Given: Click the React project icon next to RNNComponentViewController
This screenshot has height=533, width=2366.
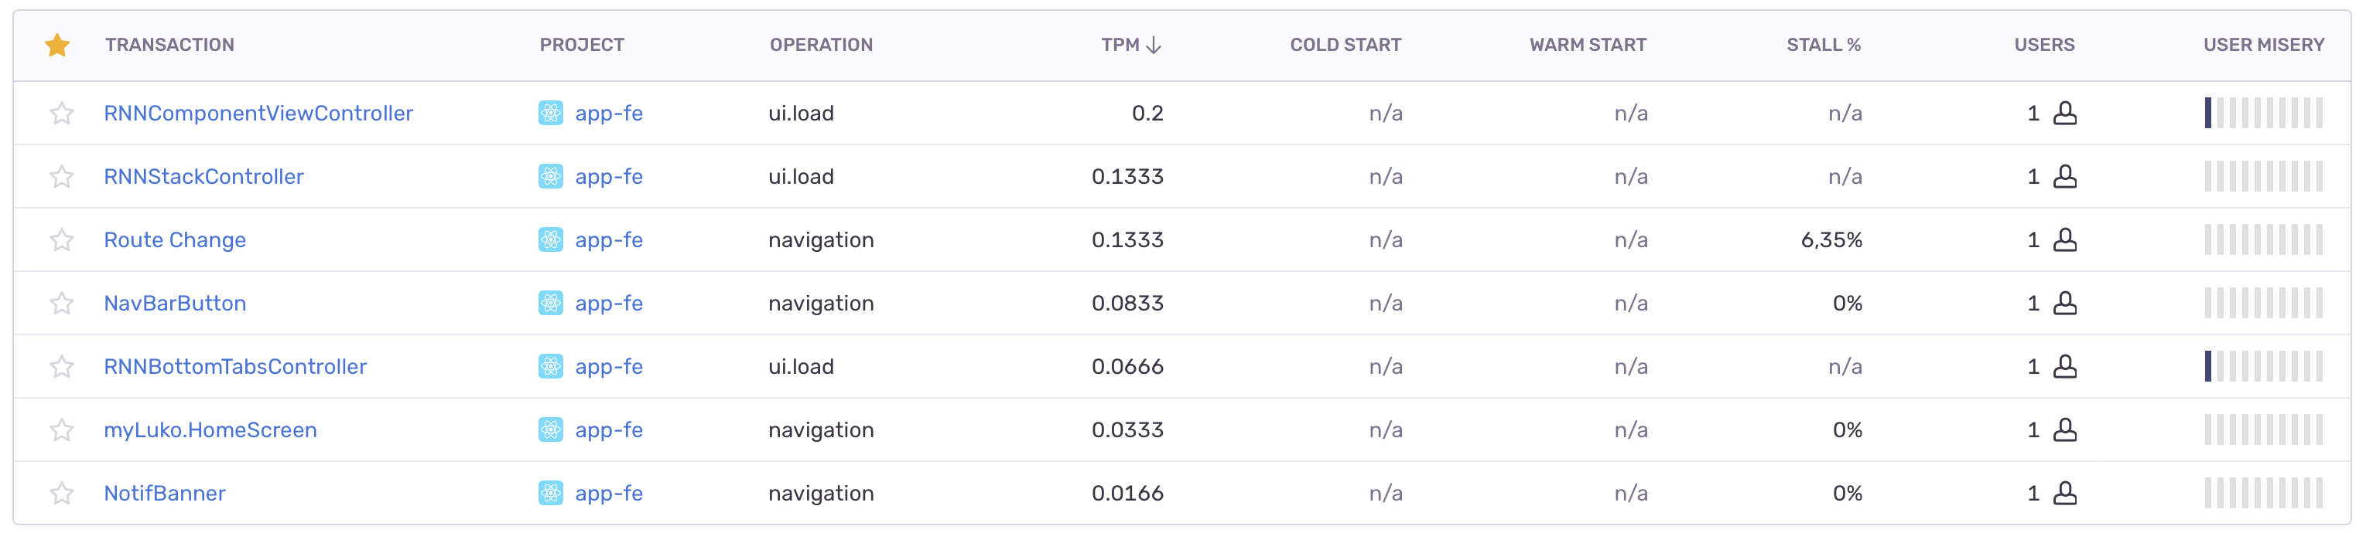Looking at the screenshot, I should point(549,113).
